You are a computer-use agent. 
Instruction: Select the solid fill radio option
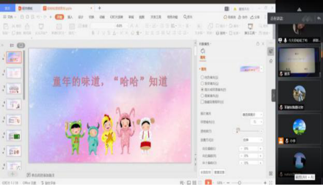(x=202, y=77)
